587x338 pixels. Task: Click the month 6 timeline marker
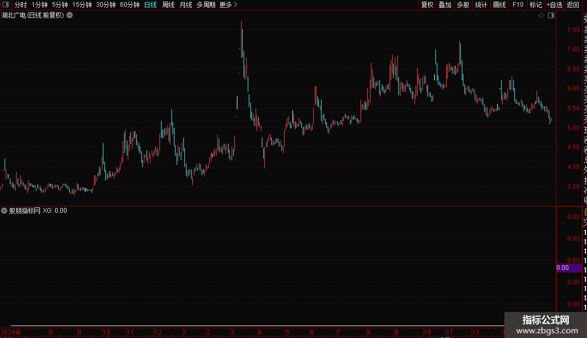pyautogui.click(x=312, y=332)
